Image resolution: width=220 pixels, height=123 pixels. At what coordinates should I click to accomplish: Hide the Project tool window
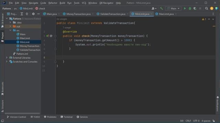[38, 14]
